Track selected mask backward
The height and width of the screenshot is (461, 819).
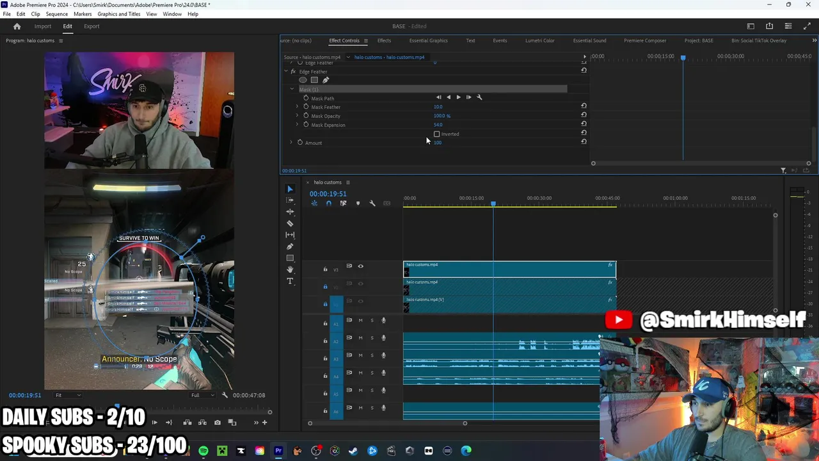(x=448, y=97)
